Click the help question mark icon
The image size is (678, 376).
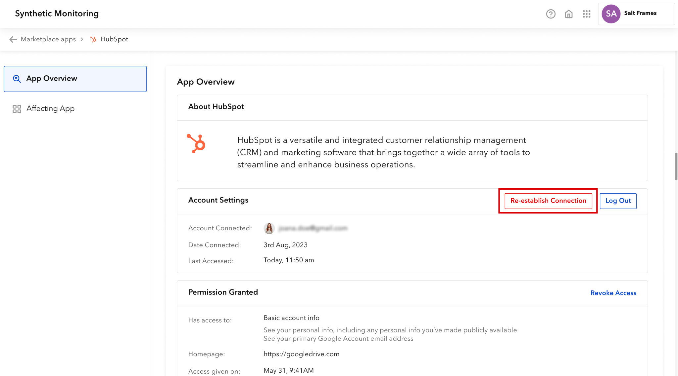(551, 14)
